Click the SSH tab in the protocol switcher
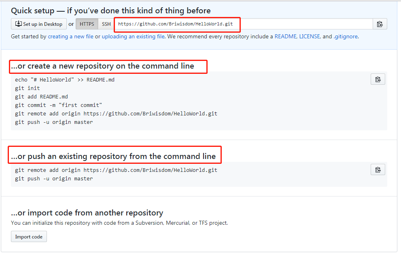This screenshot has width=401, height=255. pos(106,24)
